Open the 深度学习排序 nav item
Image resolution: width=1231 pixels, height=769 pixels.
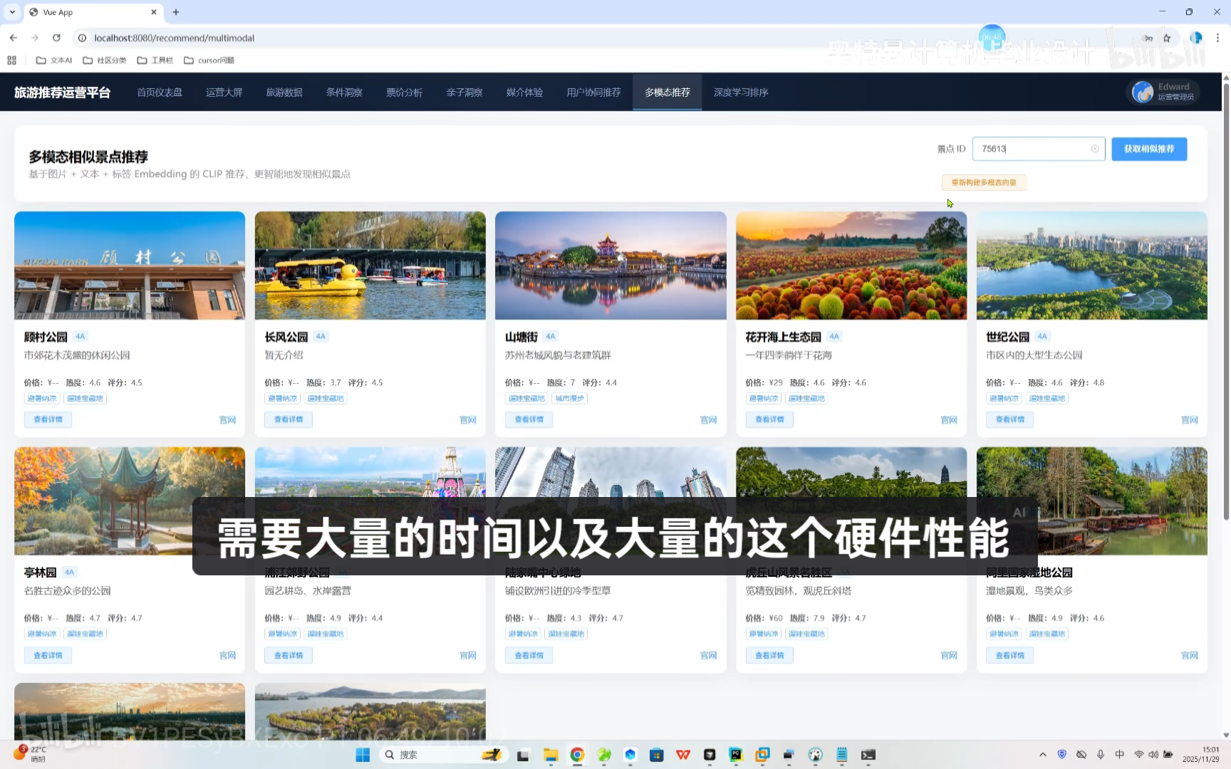[741, 92]
